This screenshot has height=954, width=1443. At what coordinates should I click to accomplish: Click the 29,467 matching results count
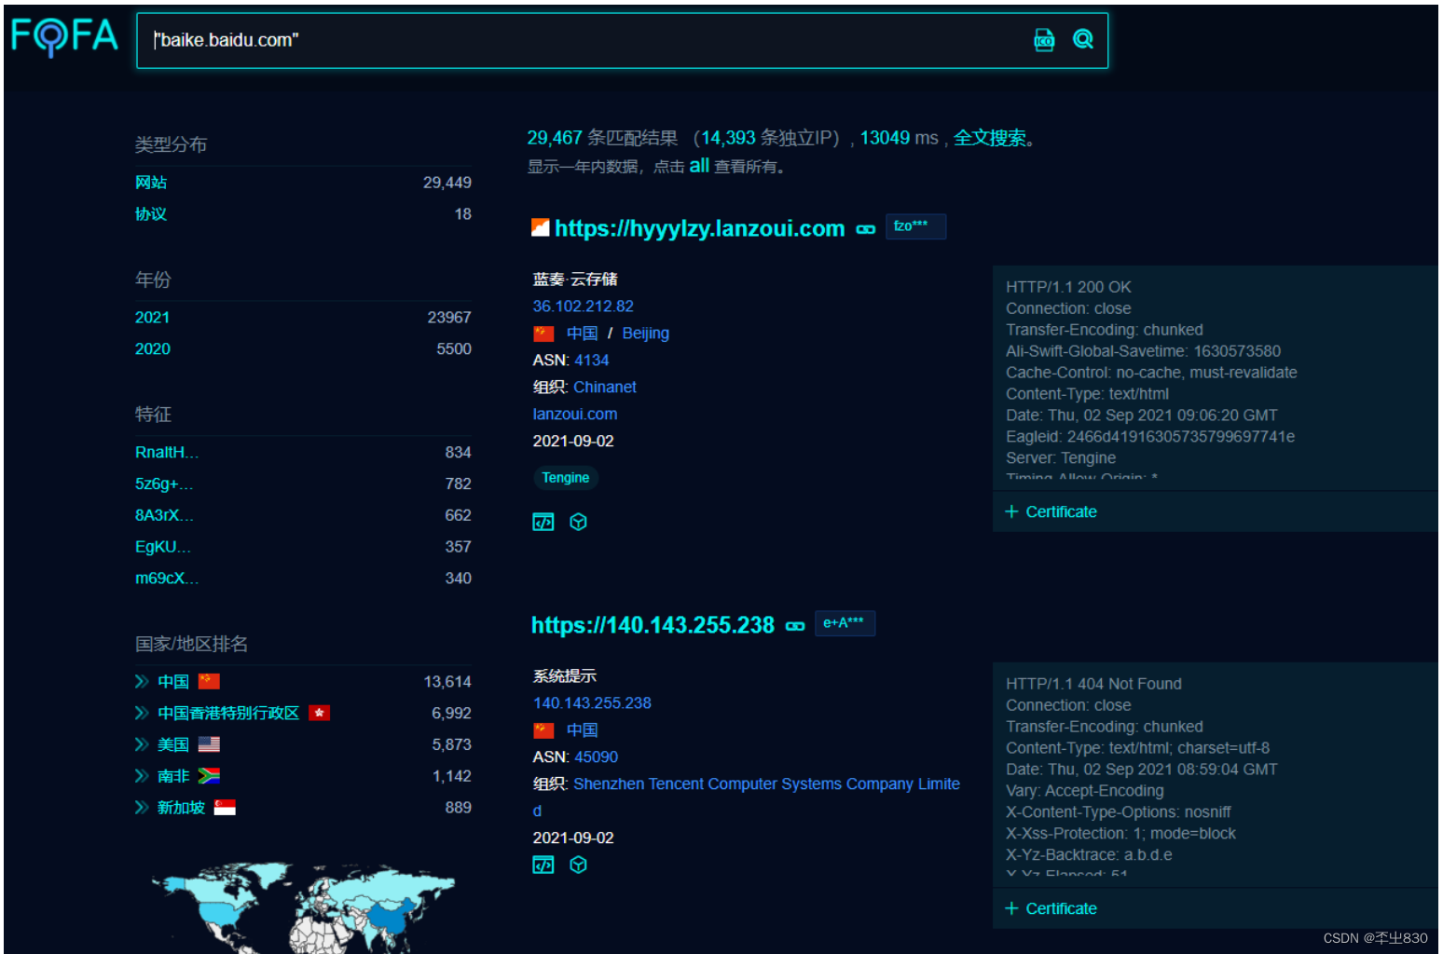pyautogui.click(x=554, y=139)
